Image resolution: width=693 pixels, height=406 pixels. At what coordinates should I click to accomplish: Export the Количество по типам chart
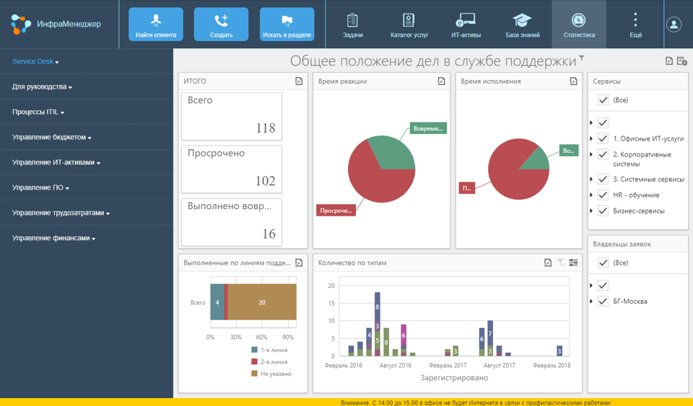[548, 262]
